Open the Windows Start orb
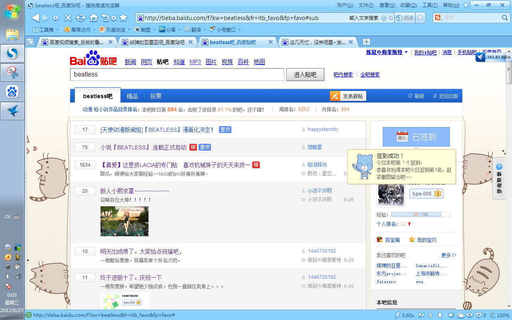 [12, 12]
